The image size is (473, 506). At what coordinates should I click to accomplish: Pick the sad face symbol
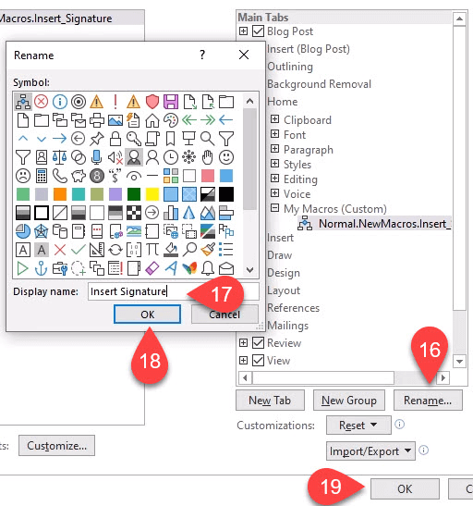tap(23, 176)
